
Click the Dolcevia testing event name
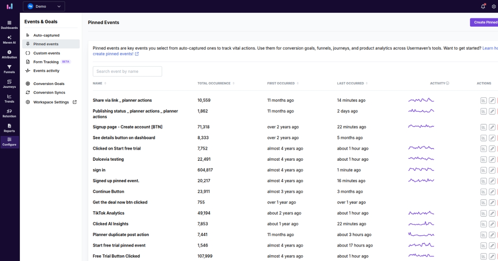coord(108,159)
